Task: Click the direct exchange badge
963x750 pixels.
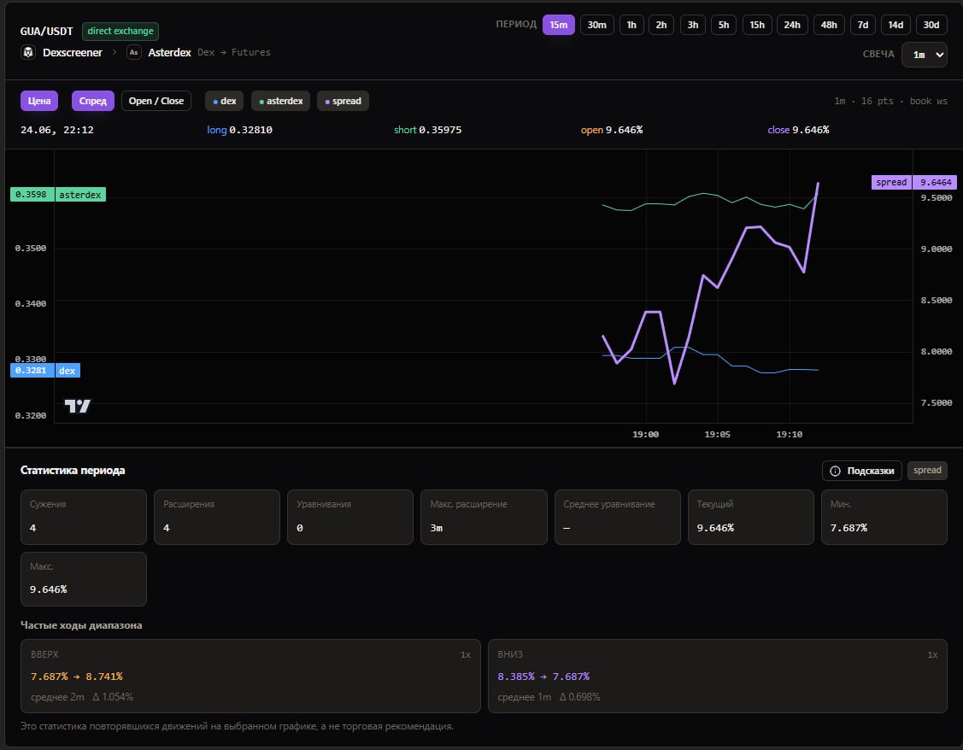Action: [x=120, y=32]
